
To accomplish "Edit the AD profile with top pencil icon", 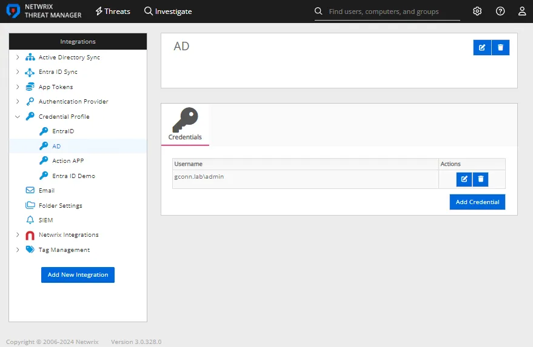I will [x=482, y=47].
